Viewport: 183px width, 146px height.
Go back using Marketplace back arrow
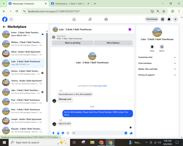(4, 27)
